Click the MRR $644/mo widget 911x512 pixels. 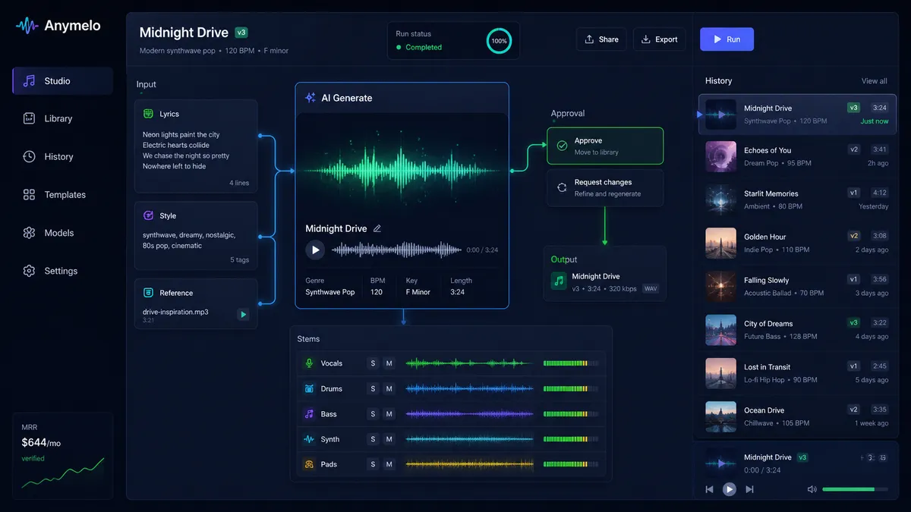point(63,455)
